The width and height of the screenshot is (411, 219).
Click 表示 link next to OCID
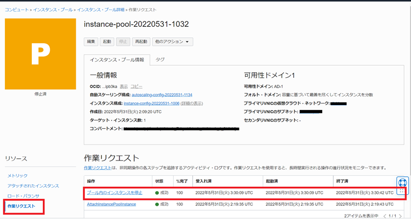[x=124, y=87]
